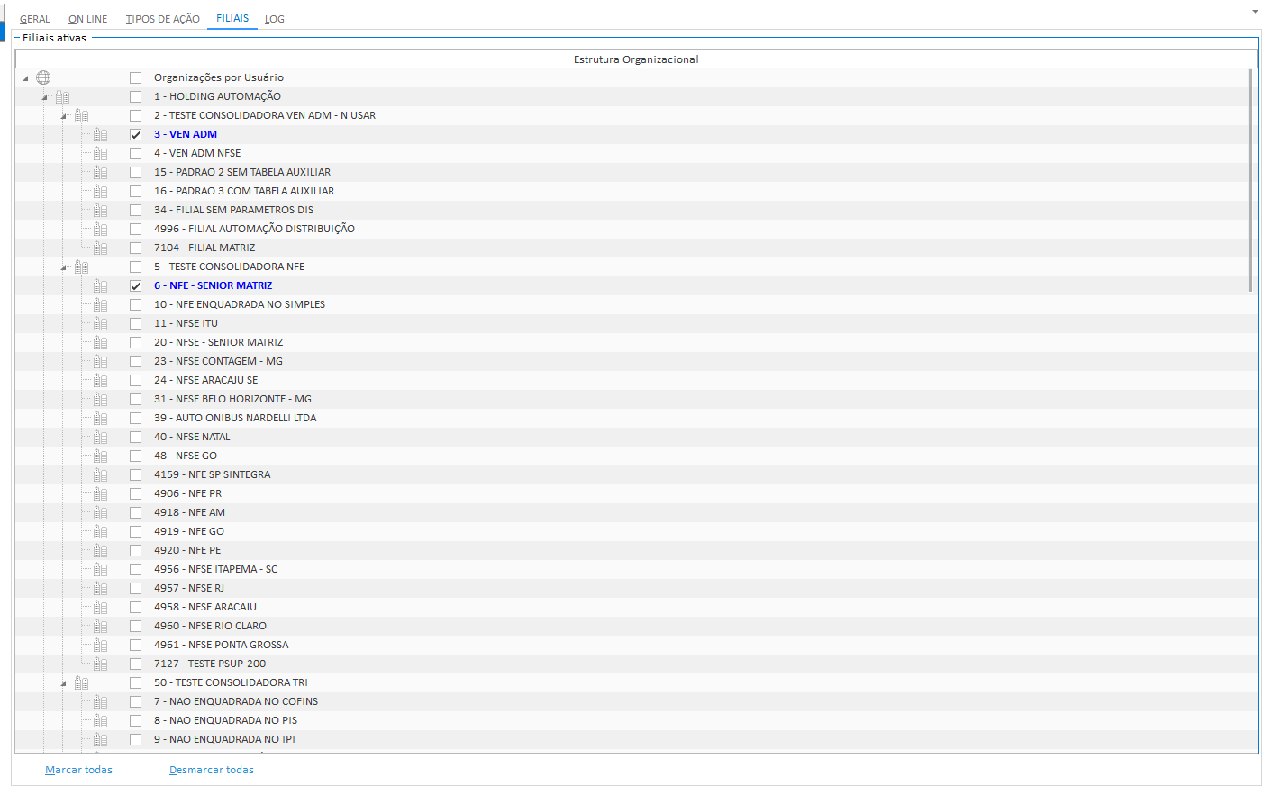Go to the TIPOS DE AÇÃO tab
This screenshot has height=786, width=1263.
click(x=162, y=19)
